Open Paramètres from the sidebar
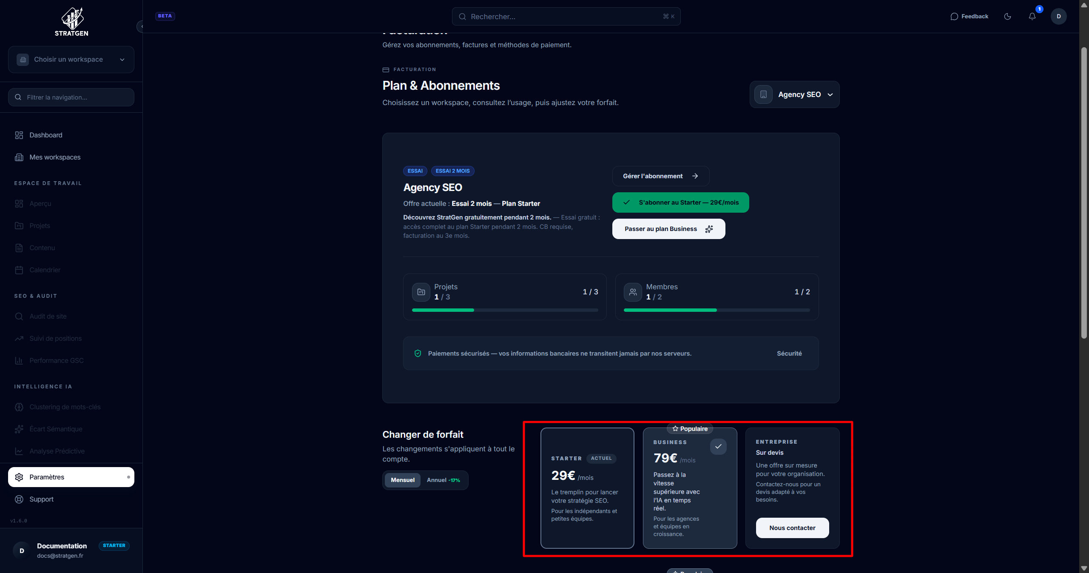Viewport: 1089px width, 573px height. (x=47, y=477)
